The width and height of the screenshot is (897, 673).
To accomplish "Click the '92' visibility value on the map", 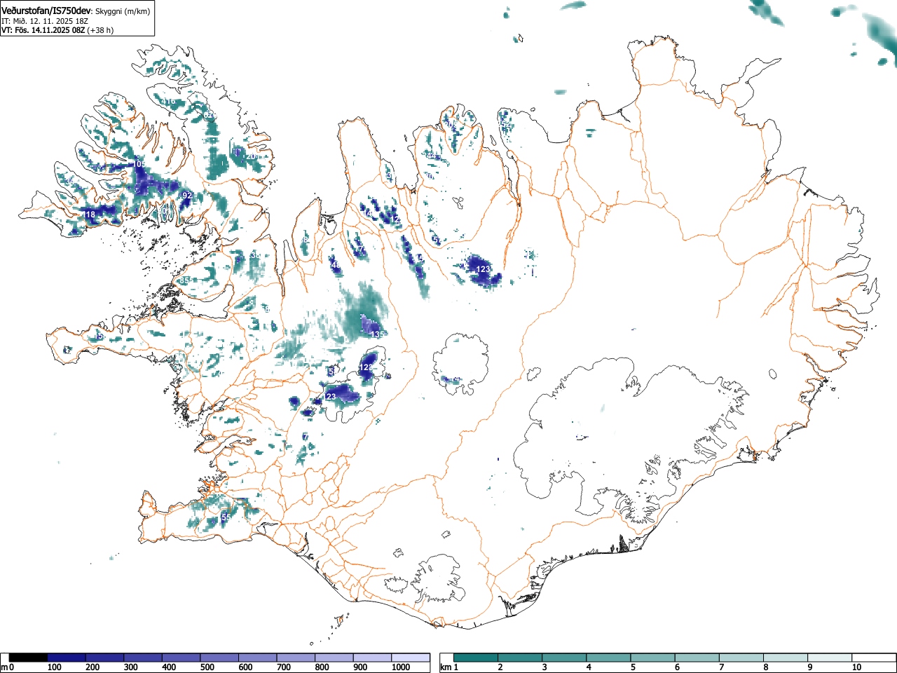I will (x=186, y=196).
